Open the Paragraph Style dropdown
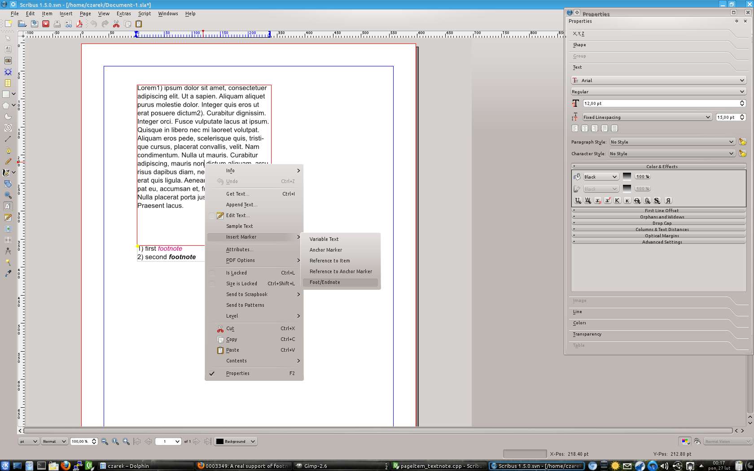This screenshot has width=754, height=471. (671, 142)
